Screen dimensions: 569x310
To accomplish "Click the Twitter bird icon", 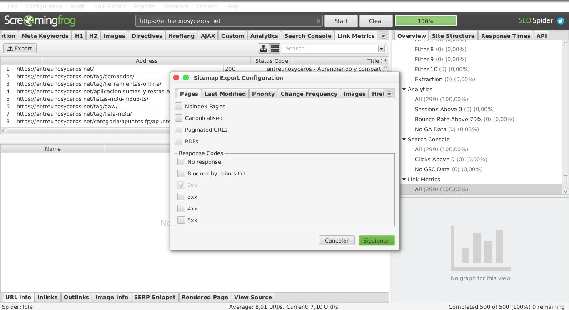I will [561, 21].
